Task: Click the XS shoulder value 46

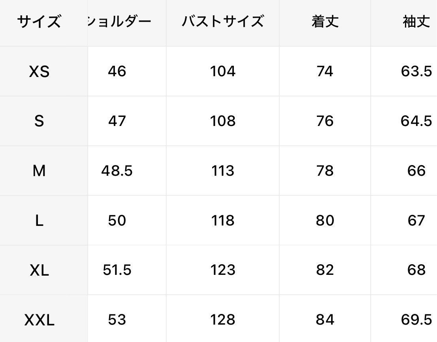Action: coord(117,71)
